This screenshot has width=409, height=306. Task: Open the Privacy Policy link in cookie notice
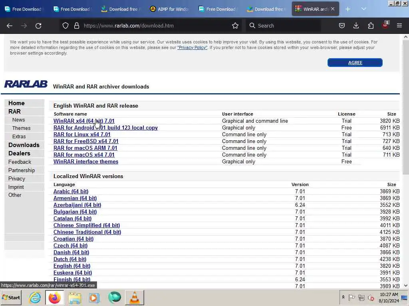tap(192, 48)
